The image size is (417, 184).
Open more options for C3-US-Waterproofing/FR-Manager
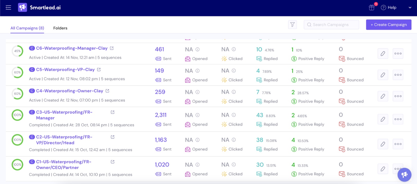coord(398,119)
